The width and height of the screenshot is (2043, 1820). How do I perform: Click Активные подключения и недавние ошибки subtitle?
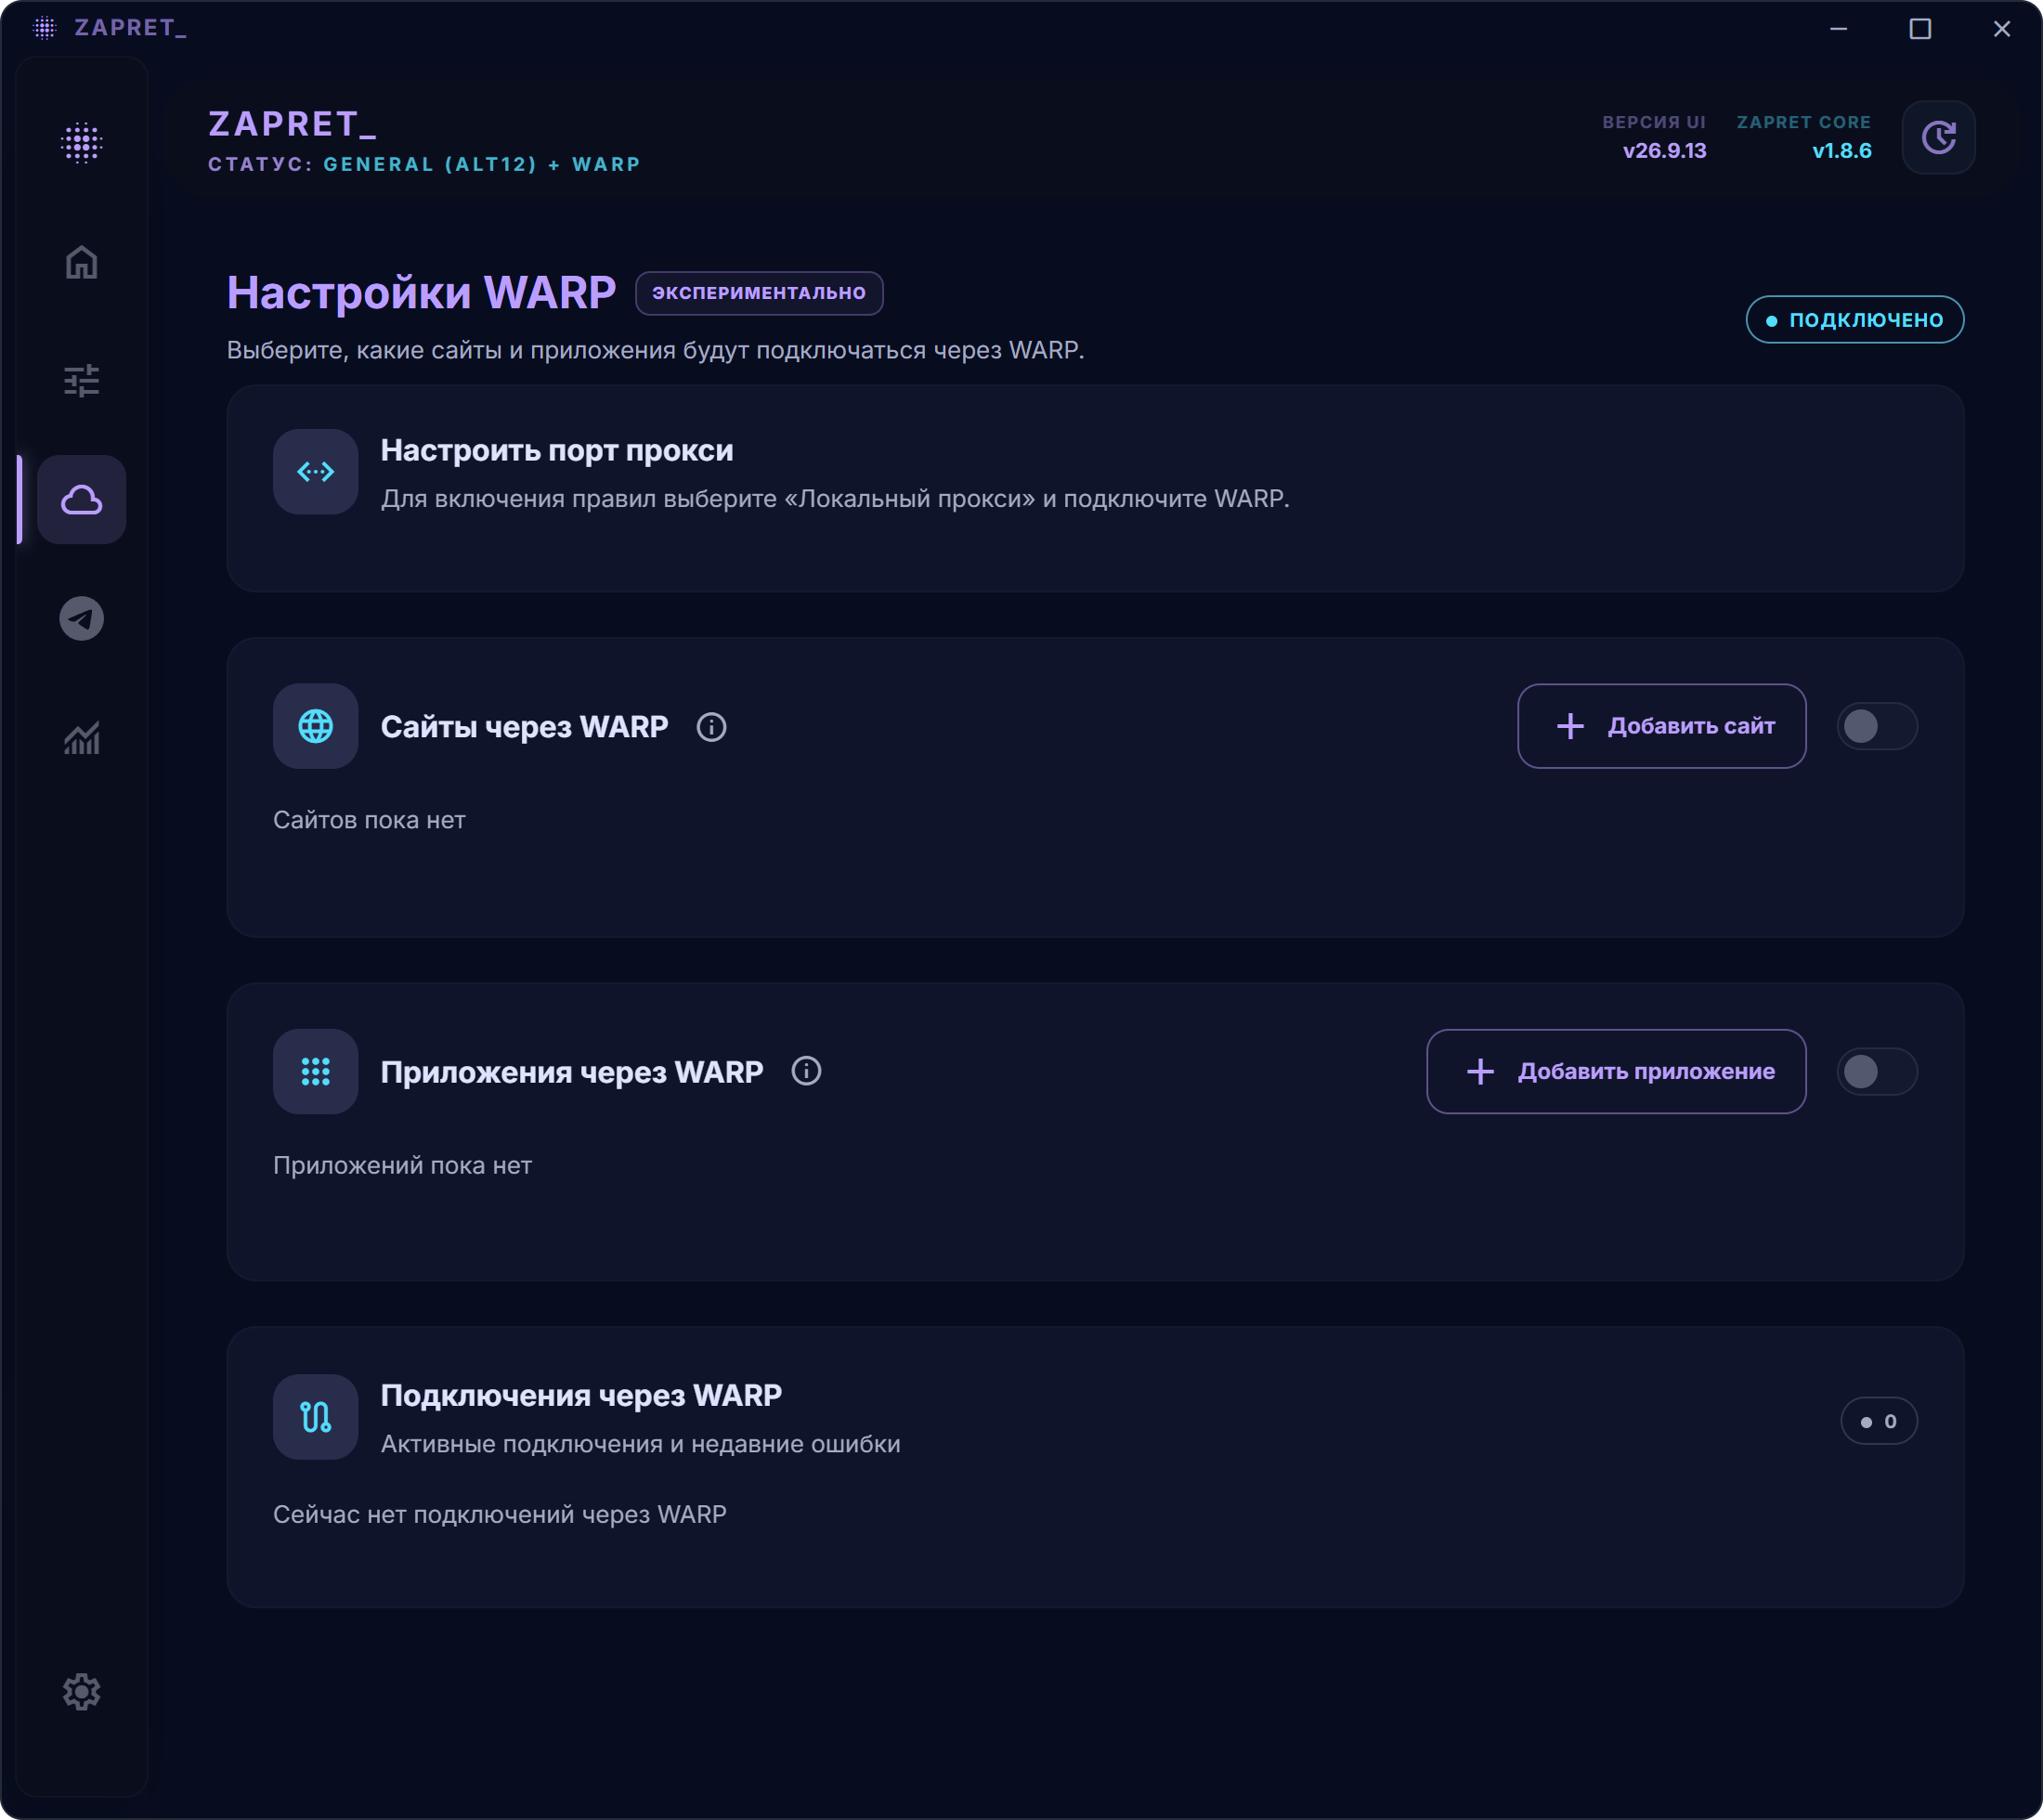[x=640, y=1444]
